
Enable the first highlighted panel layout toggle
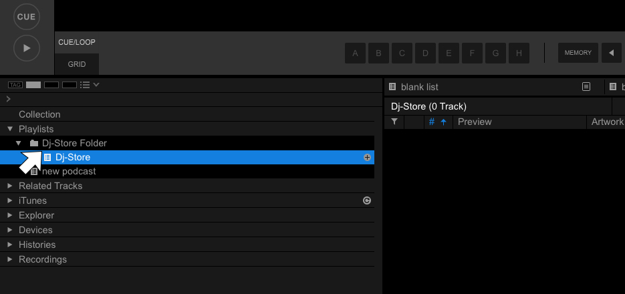click(x=33, y=85)
